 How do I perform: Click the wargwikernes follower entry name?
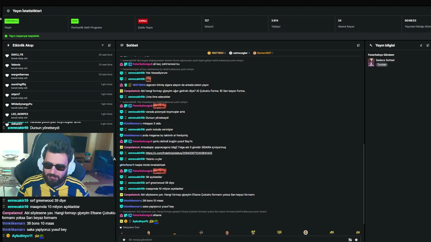point(20,75)
